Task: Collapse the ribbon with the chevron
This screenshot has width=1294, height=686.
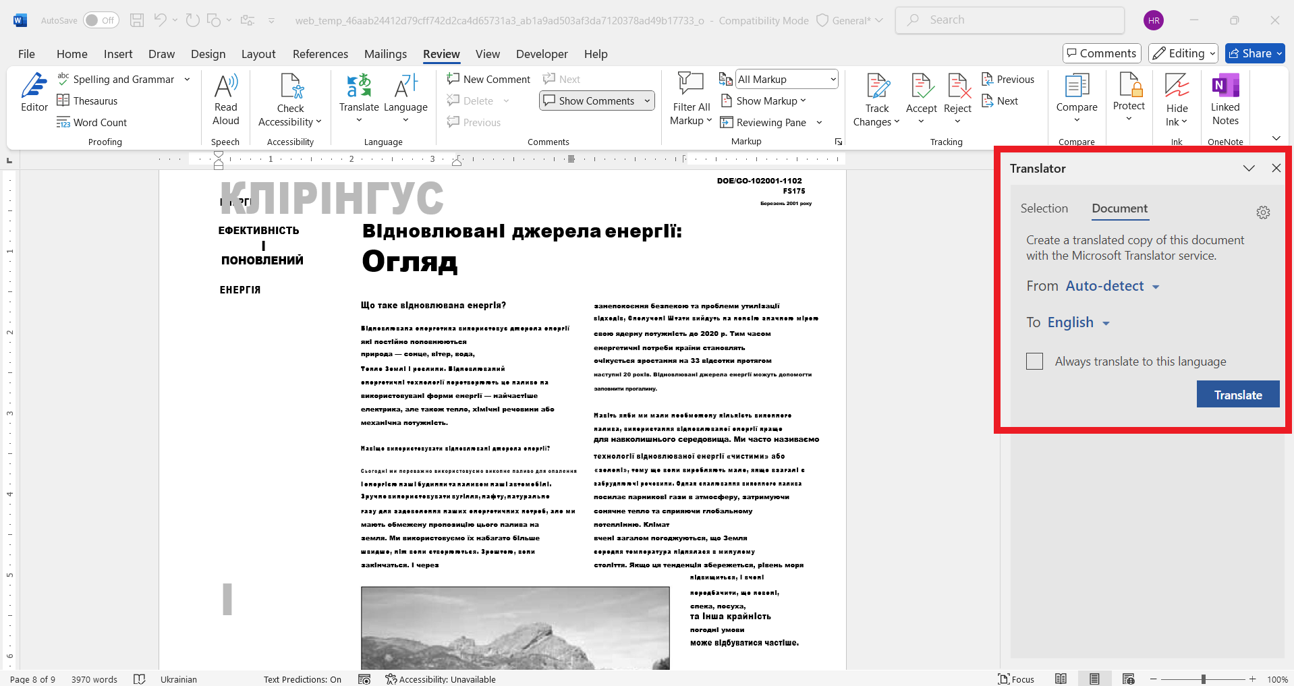Action: click(x=1276, y=138)
